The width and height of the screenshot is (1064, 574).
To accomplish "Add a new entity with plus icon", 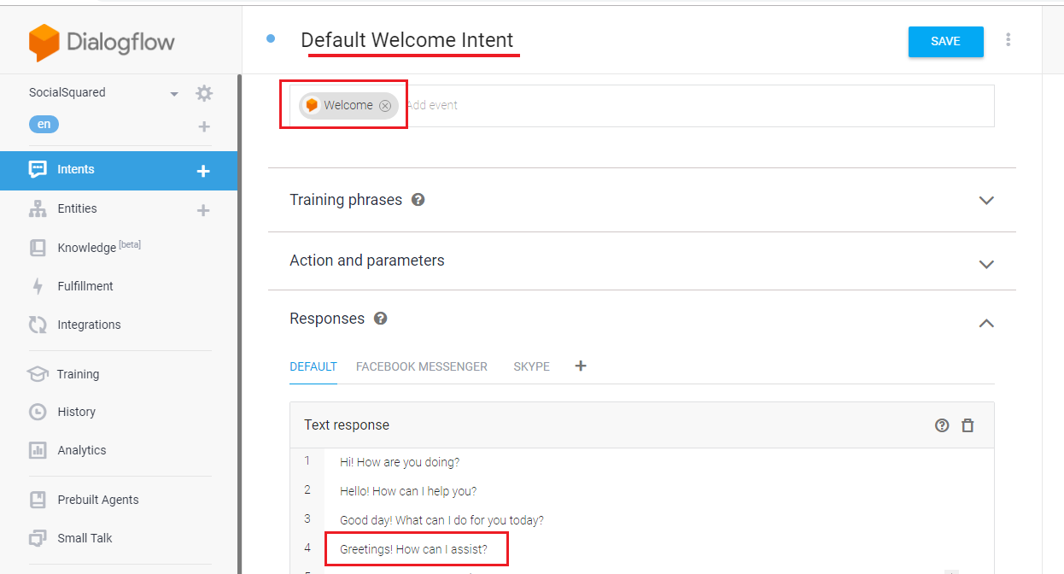I will [x=203, y=209].
